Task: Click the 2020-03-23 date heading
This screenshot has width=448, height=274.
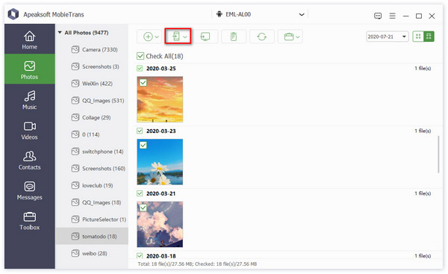Action: [161, 131]
